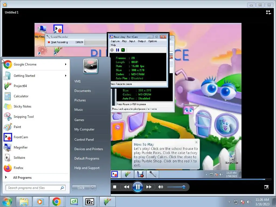Open 7-Zip from the taskbar
The height and width of the screenshot is (207, 276).
[x=89, y=202]
